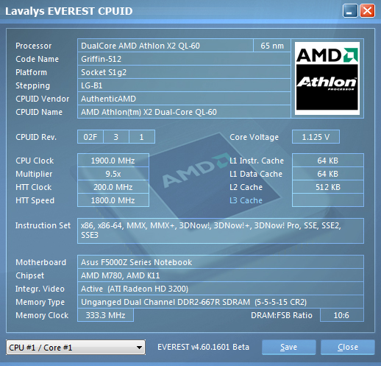
Task: Close the window with red X
Action: tap(367, 11)
